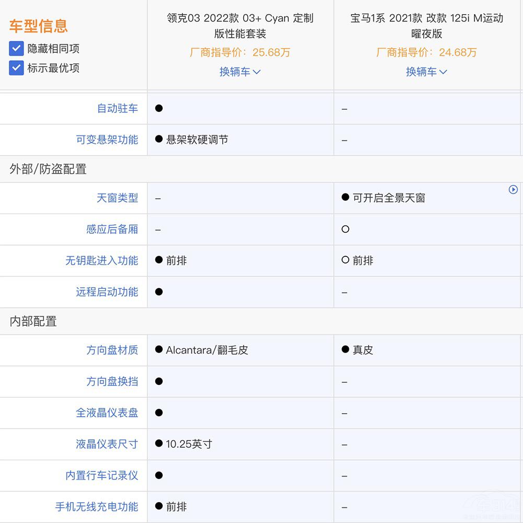Open the 内置行车记录仪 parameter link
This screenshot has height=523, width=523.
point(102,475)
